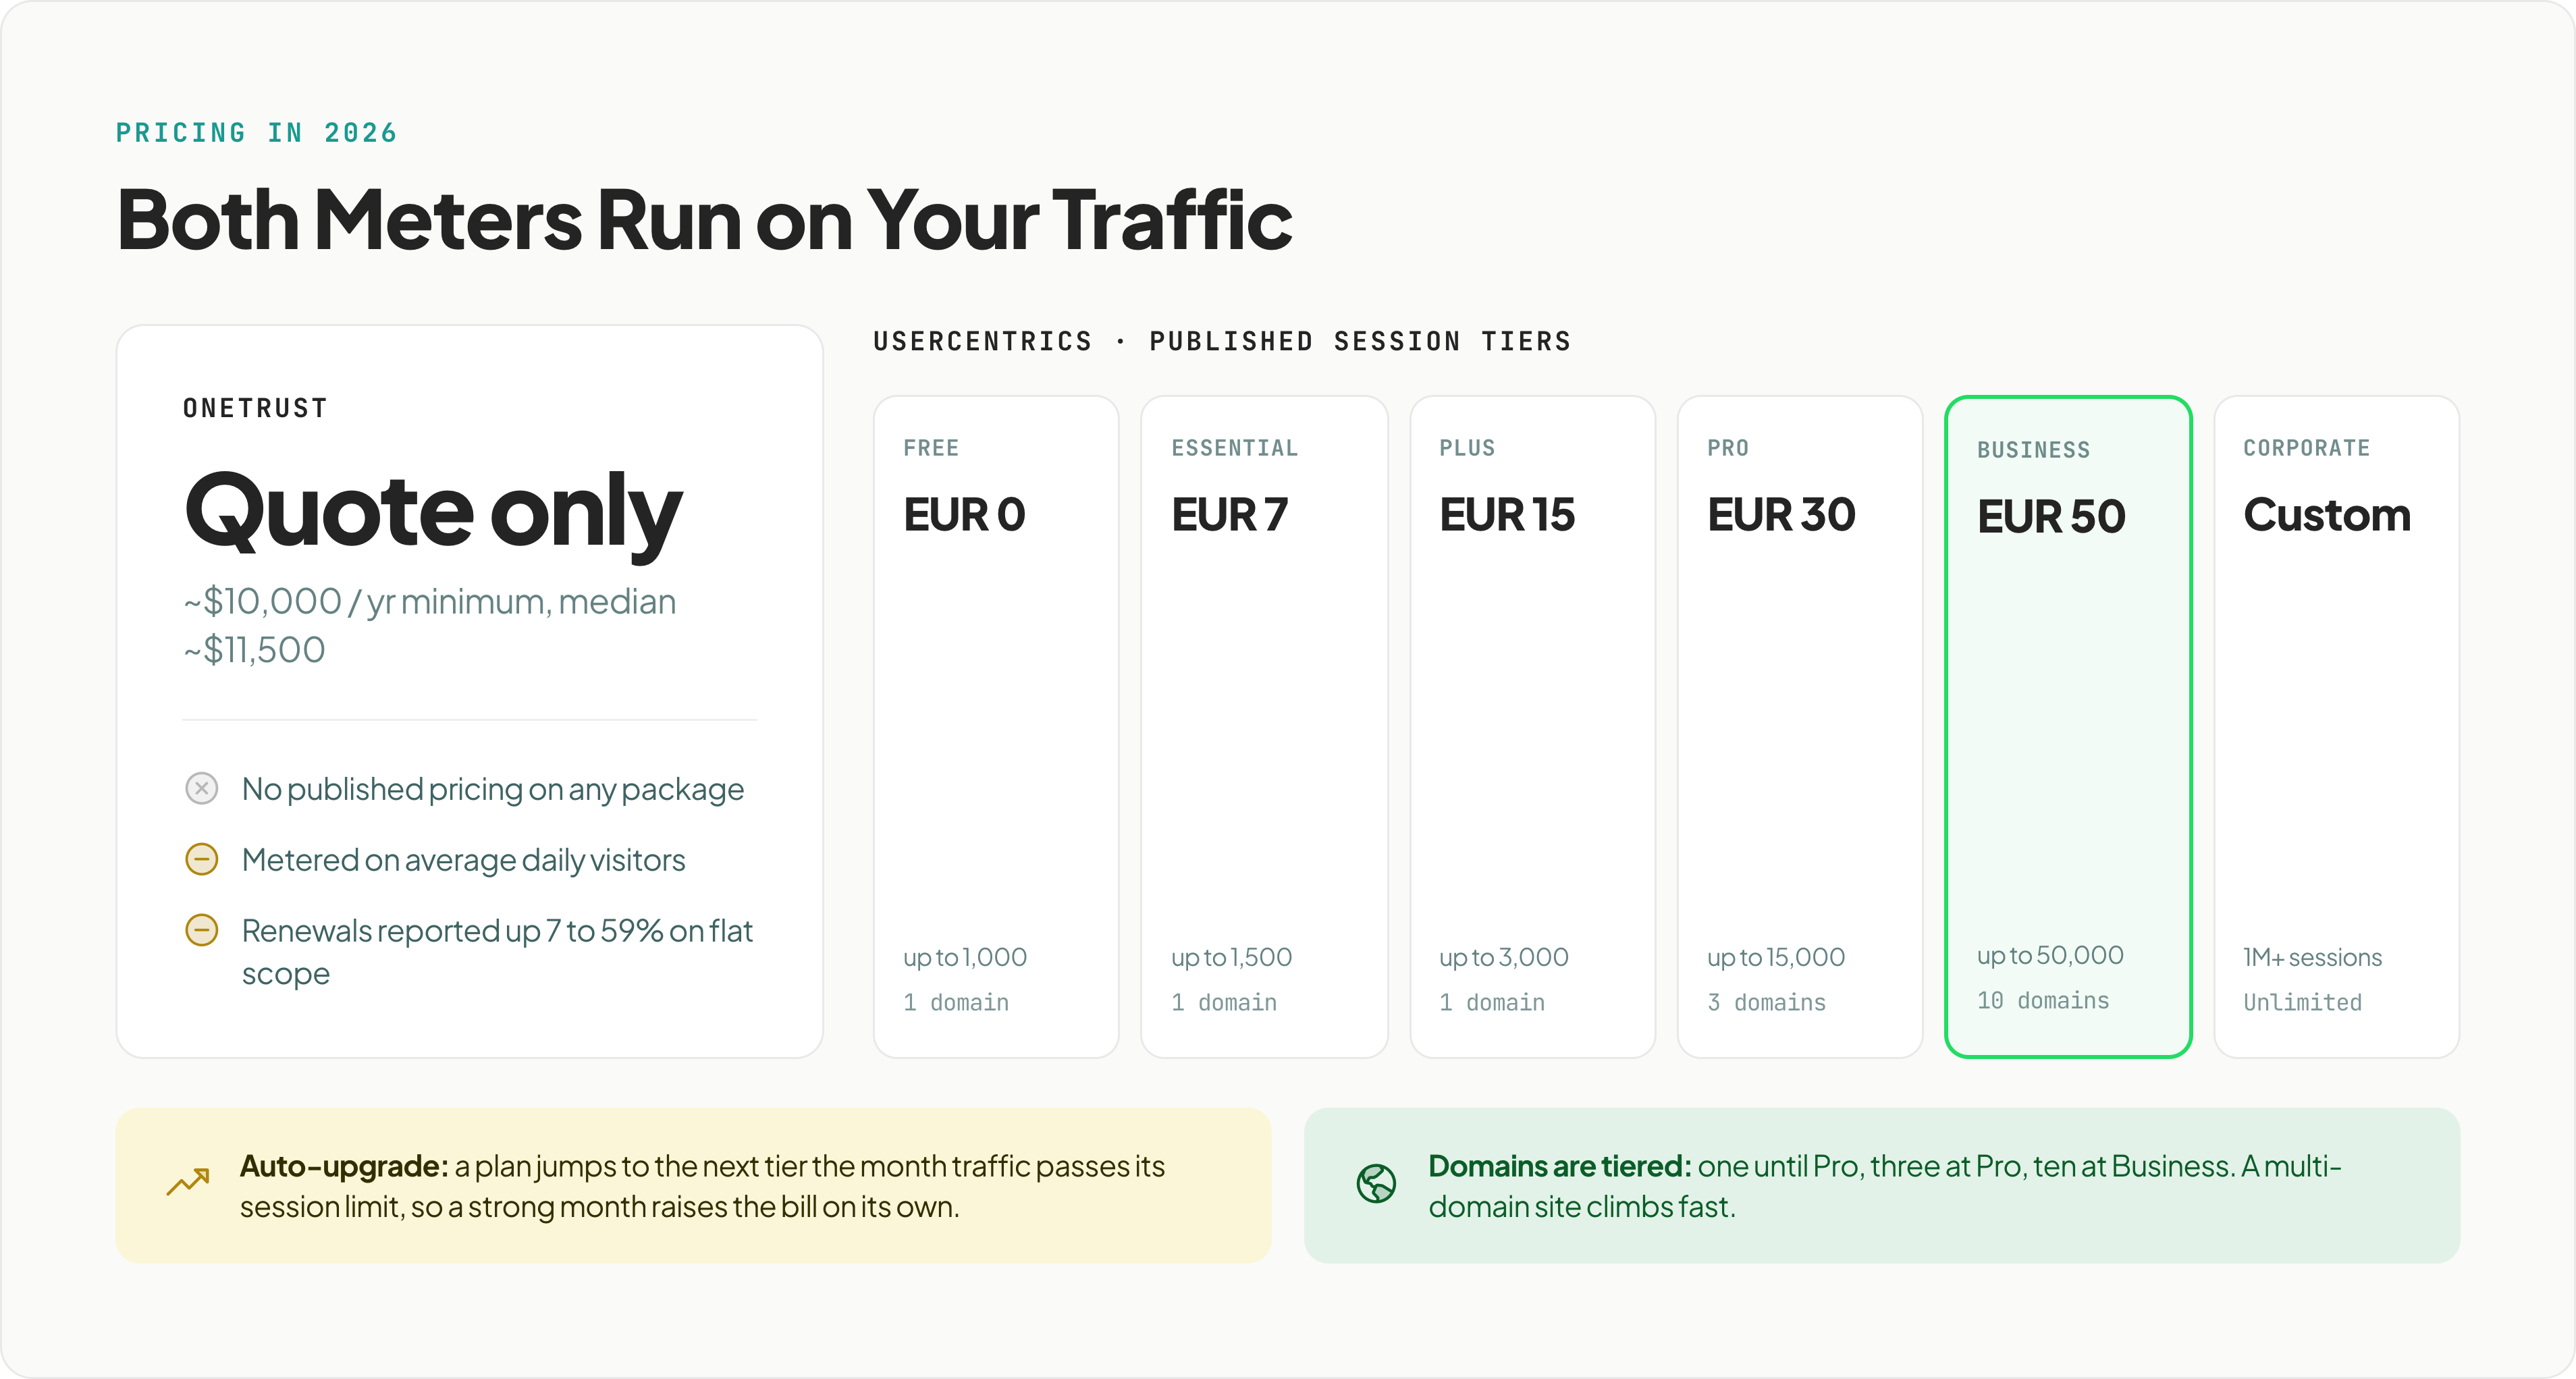The height and width of the screenshot is (1379, 2576).
Task: Click the minus icon beside Renewals reported
Action: [201, 930]
